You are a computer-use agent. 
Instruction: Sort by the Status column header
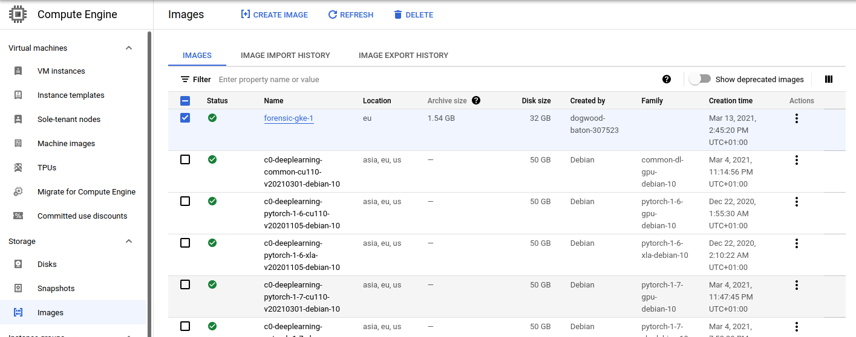pos(217,101)
